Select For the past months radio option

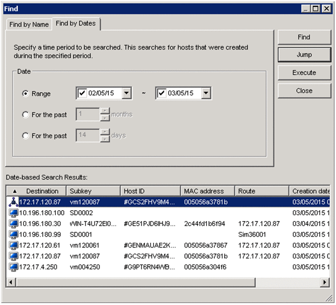coord(26,114)
